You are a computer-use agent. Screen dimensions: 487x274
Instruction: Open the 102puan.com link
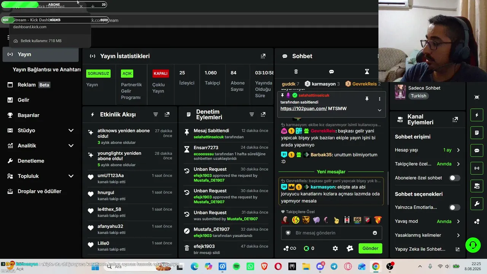pos(304,108)
